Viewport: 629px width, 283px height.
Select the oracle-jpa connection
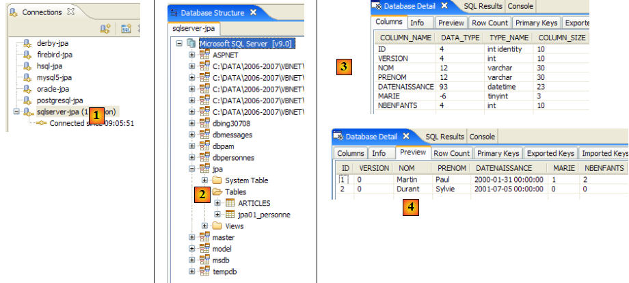[x=53, y=89]
